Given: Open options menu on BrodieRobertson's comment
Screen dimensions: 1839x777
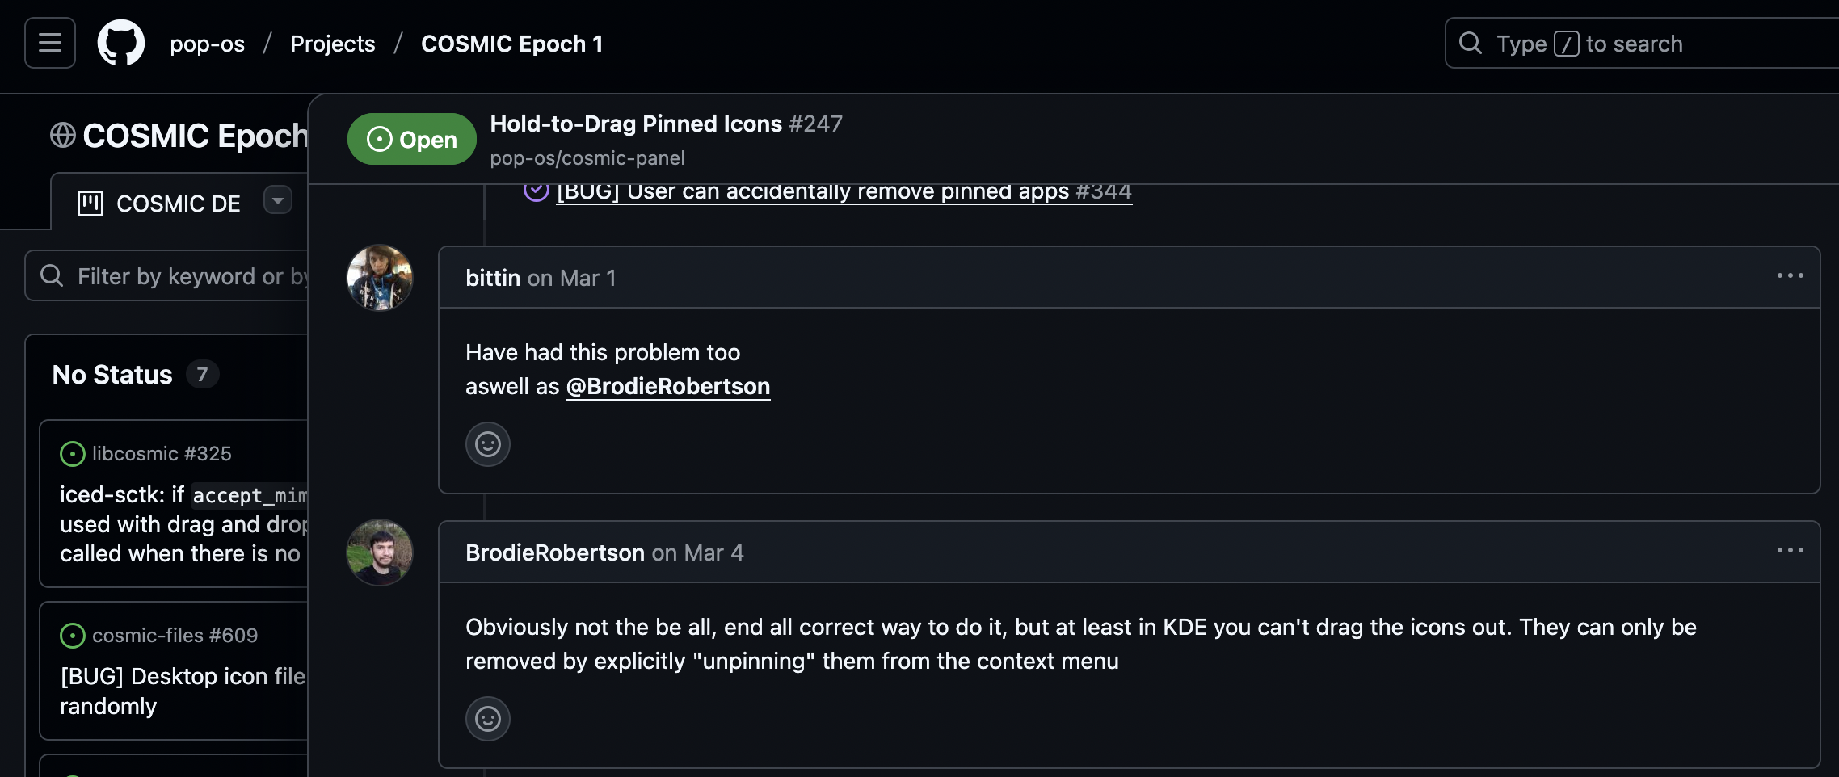Looking at the screenshot, I should tap(1790, 551).
